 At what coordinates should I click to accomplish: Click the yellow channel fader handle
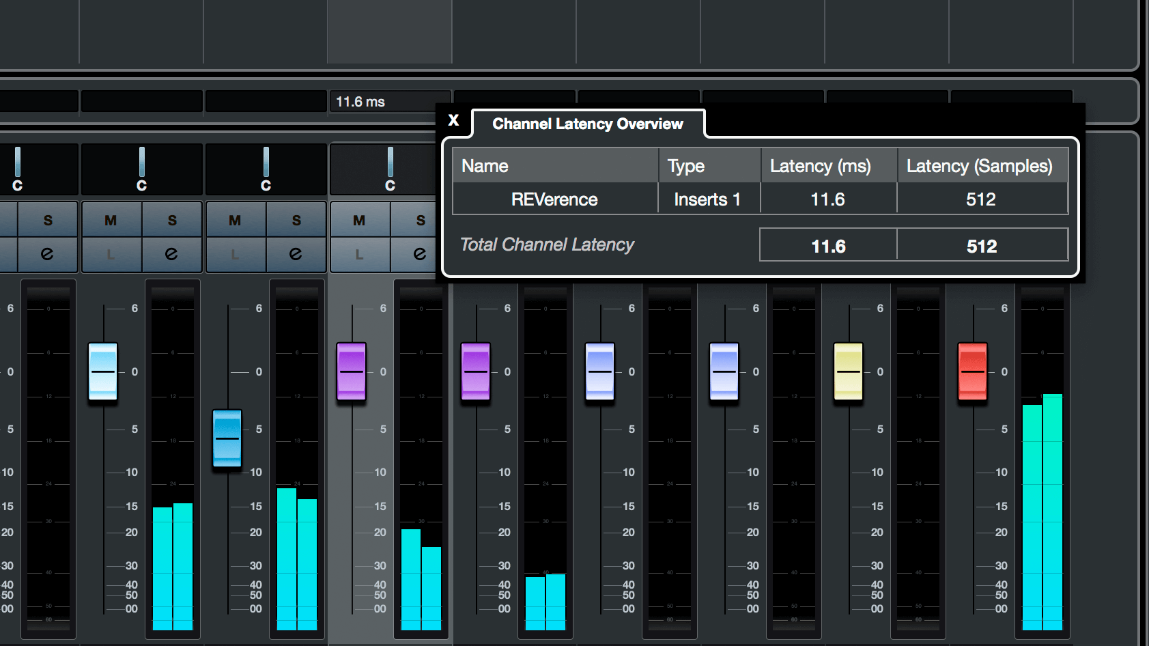[x=849, y=371]
